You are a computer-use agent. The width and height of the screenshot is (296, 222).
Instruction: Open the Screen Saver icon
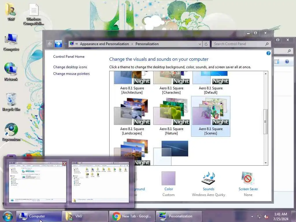click(248, 178)
